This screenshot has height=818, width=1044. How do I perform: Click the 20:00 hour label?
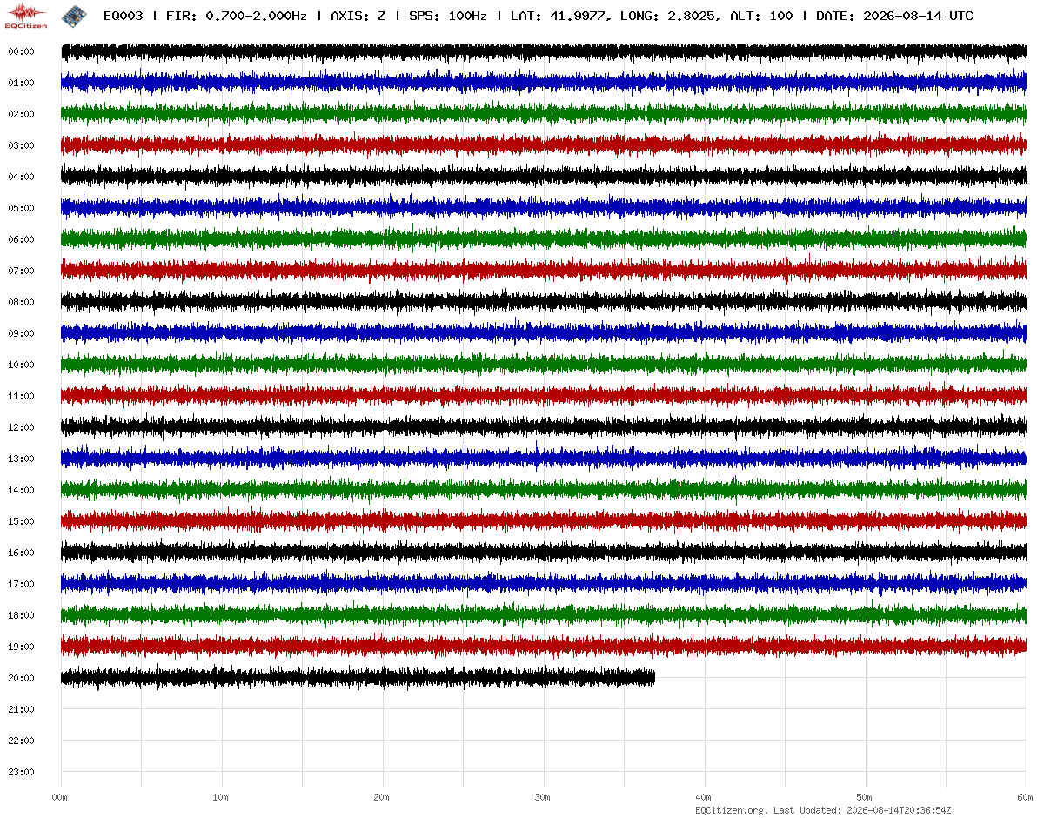[x=21, y=678]
